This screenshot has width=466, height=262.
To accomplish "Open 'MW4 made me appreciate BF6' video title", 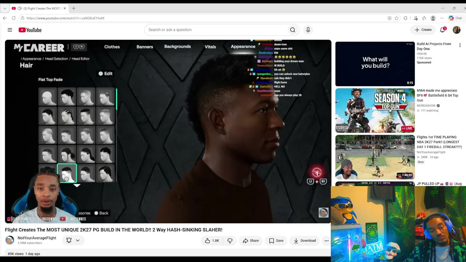I will (x=437, y=95).
